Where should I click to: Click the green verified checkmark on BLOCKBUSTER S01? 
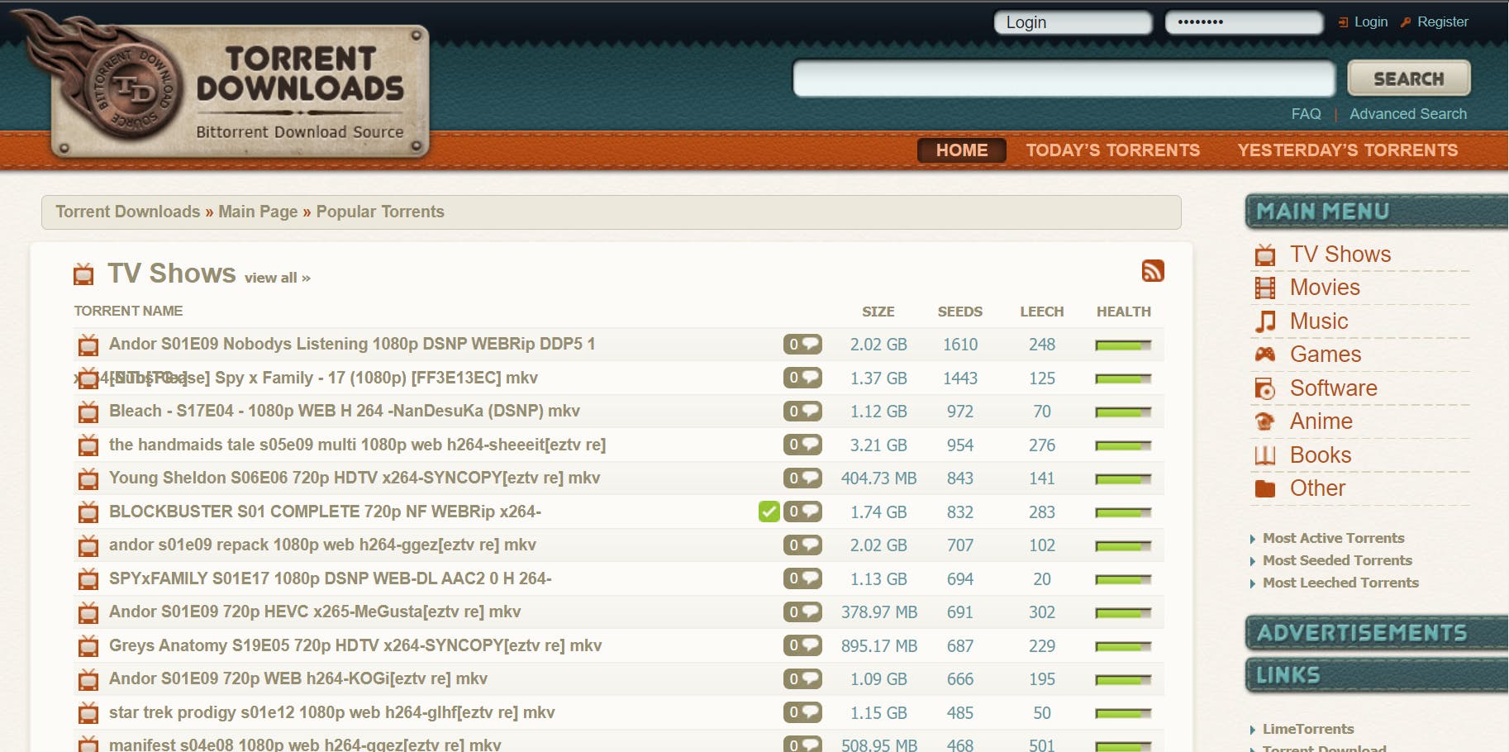tap(769, 512)
